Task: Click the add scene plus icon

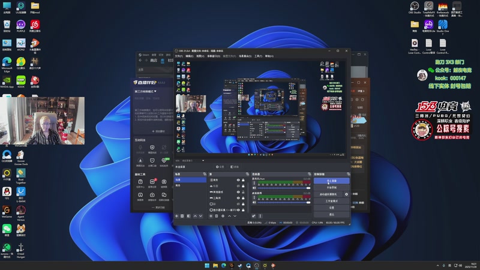Action: click(x=176, y=216)
